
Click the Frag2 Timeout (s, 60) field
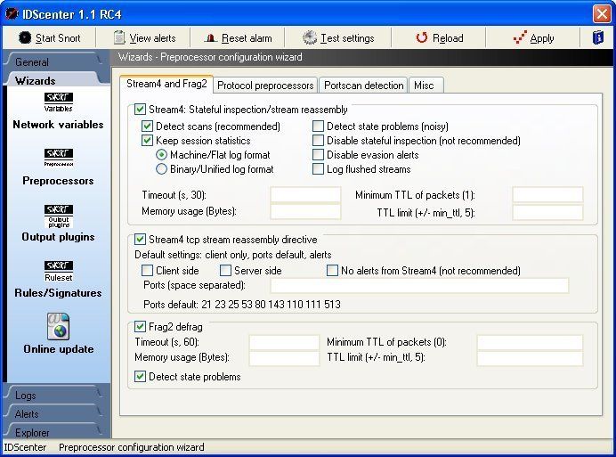pyautogui.click(x=284, y=342)
